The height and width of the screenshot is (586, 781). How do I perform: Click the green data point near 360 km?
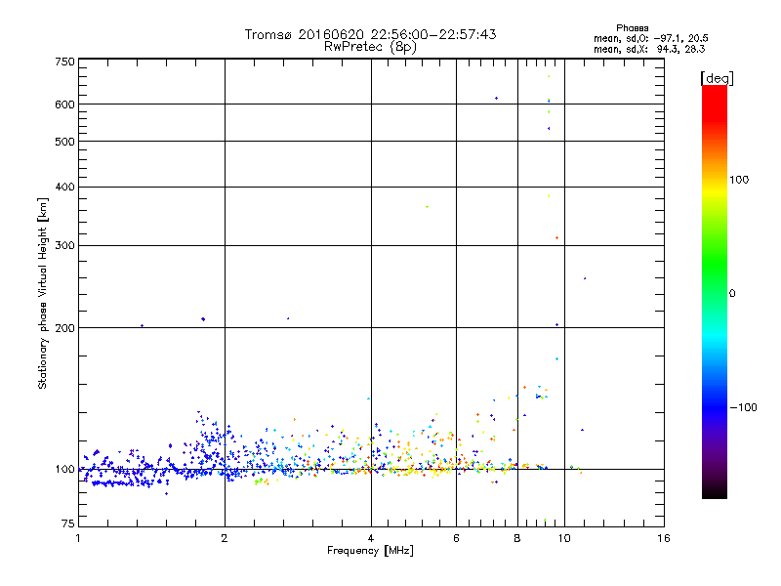click(427, 207)
